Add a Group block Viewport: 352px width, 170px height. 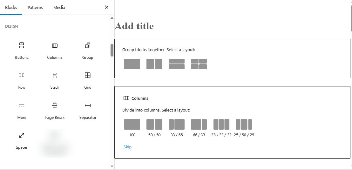88,50
